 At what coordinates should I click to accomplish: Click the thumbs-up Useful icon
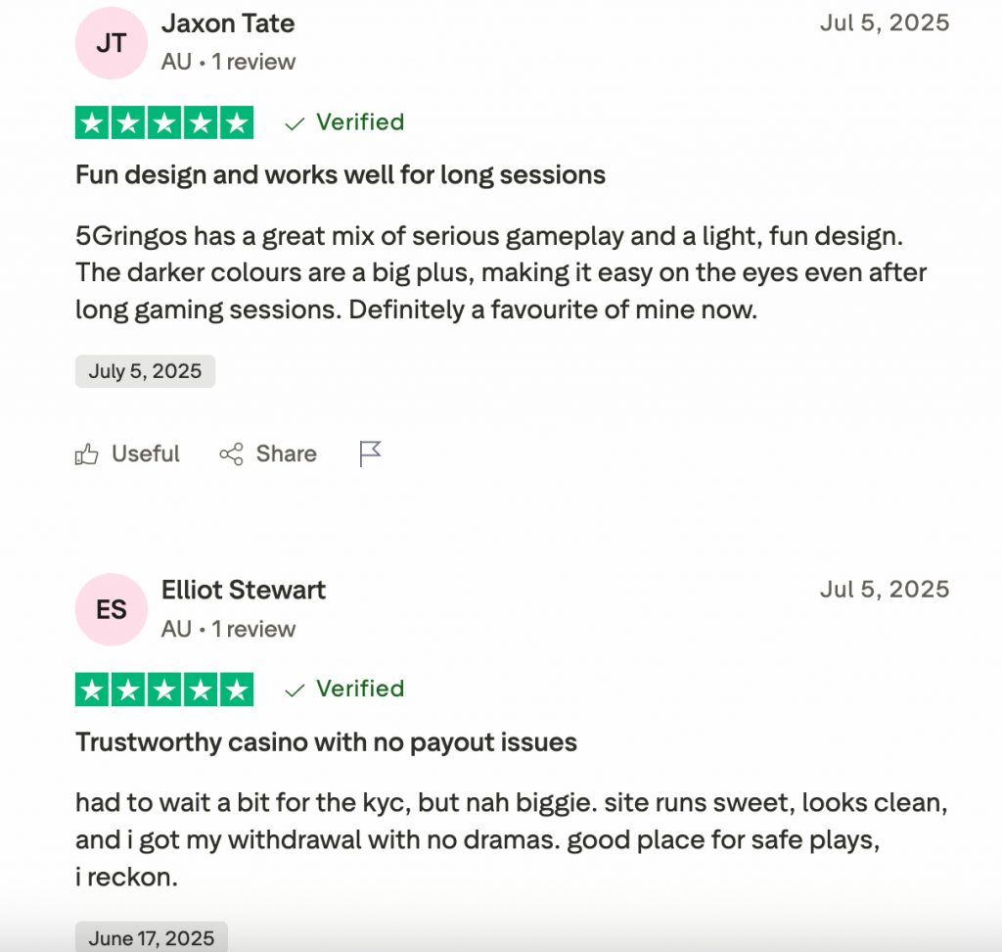click(87, 454)
